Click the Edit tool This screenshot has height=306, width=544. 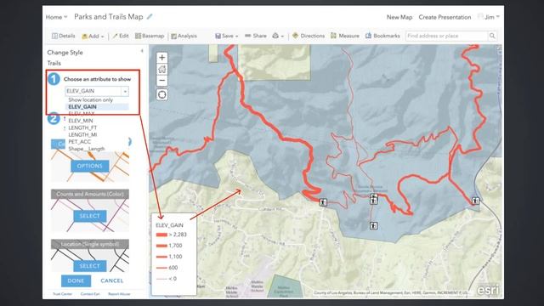(x=121, y=36)
